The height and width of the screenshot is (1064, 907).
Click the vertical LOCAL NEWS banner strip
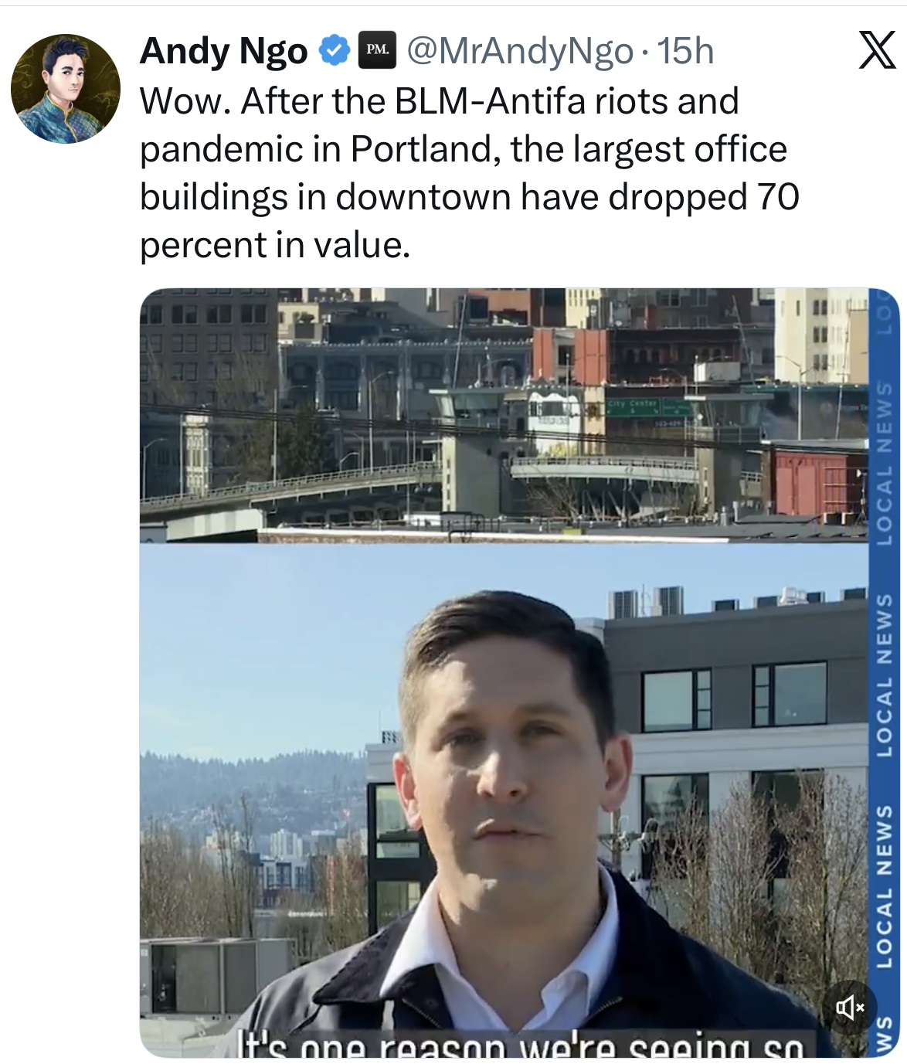(884, 672)
